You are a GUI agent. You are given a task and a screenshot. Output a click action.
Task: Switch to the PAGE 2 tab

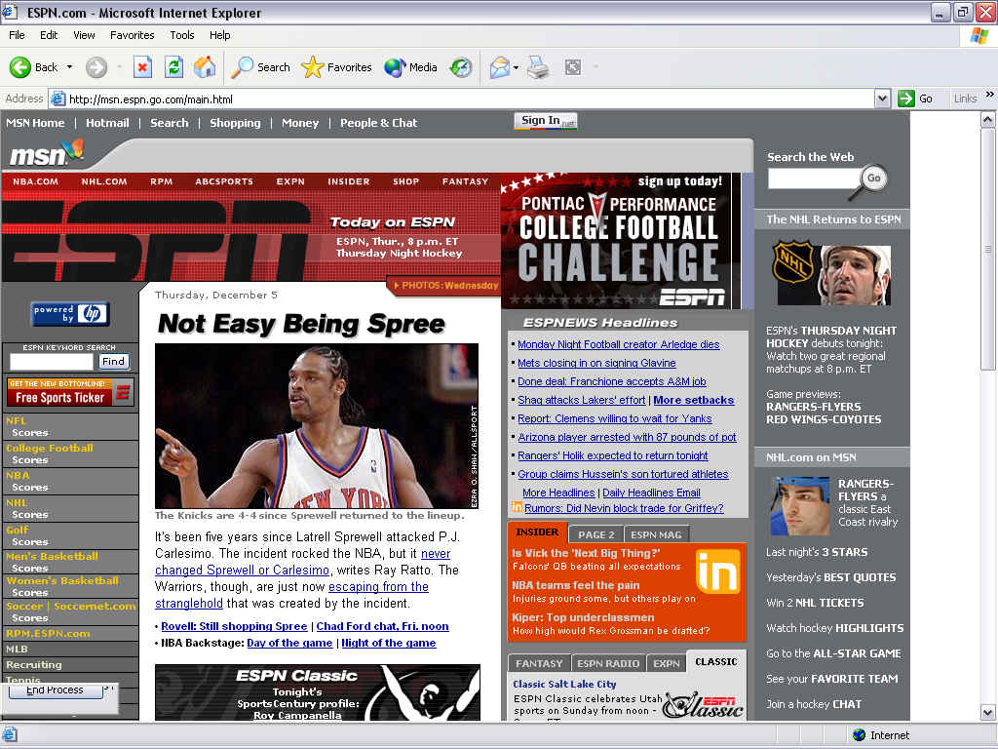point(595,534)
